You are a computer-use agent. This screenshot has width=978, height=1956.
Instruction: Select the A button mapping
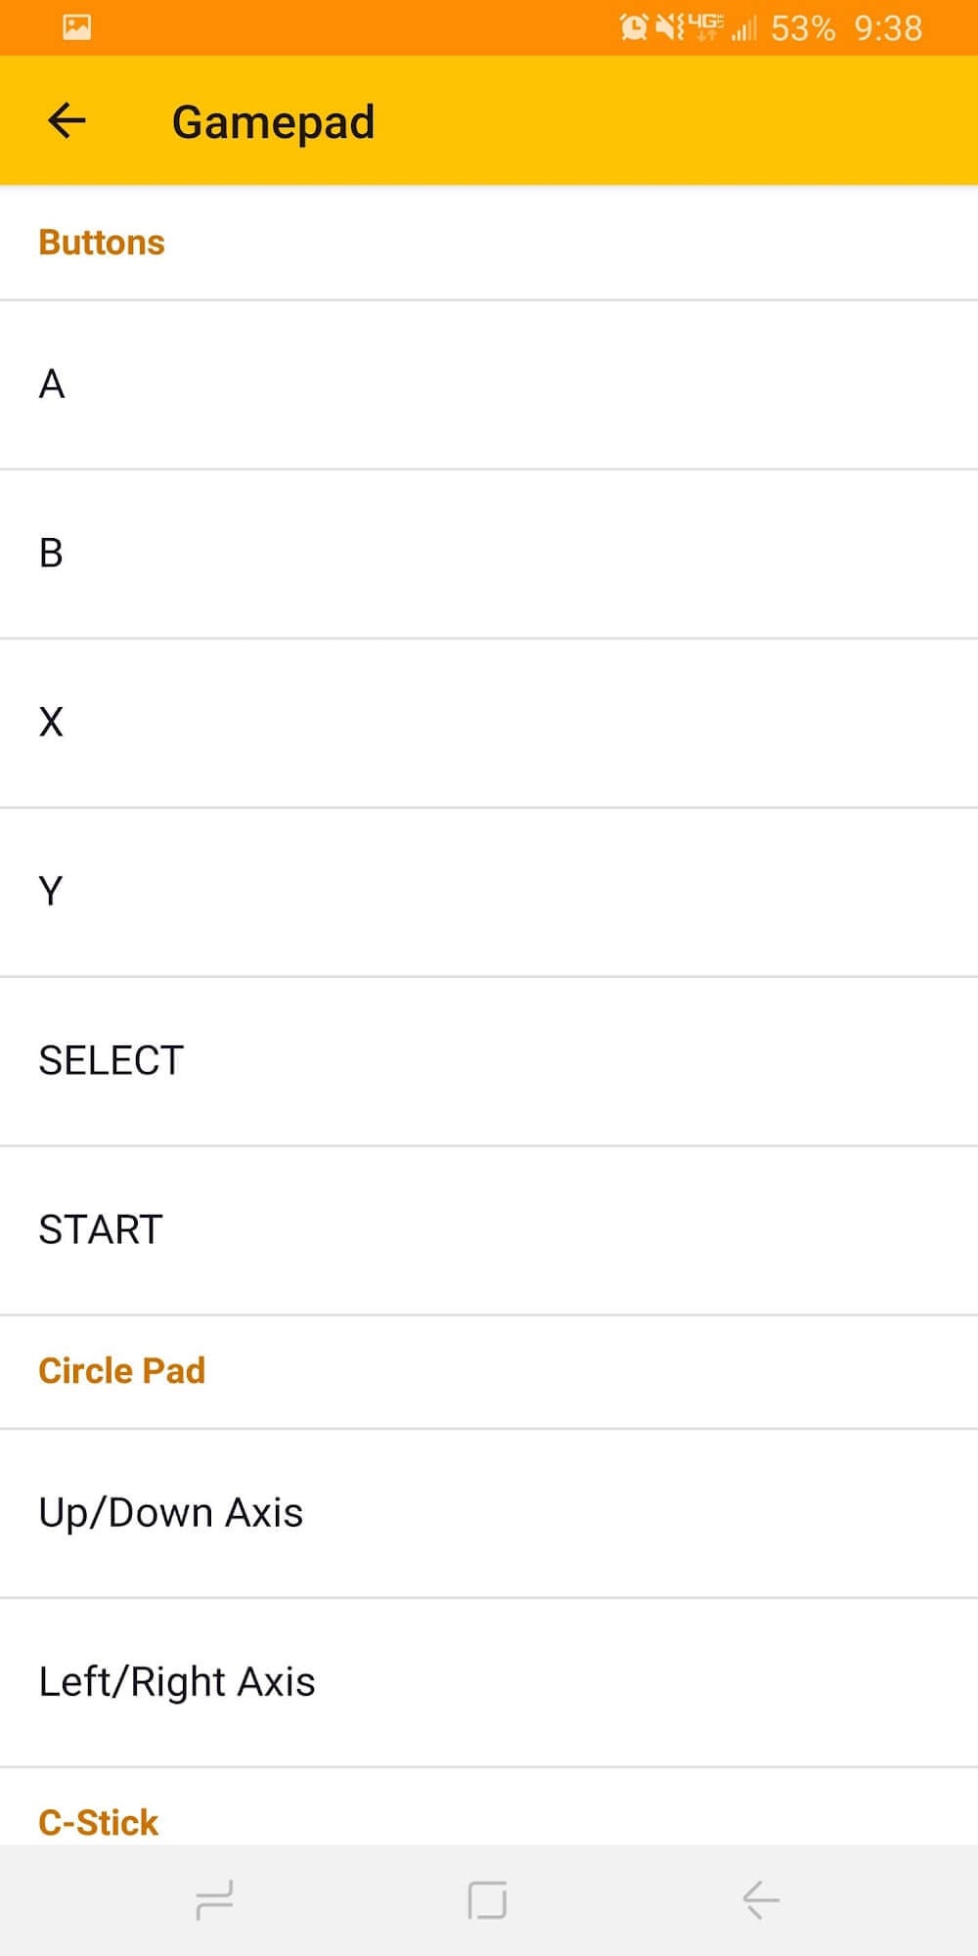(489, 384)
